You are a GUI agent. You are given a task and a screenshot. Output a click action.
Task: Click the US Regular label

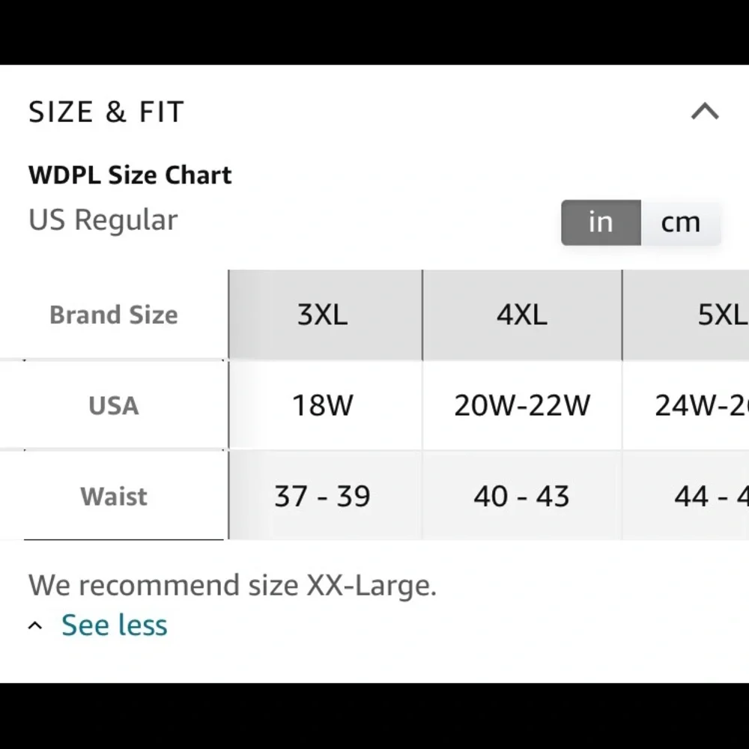103,220
